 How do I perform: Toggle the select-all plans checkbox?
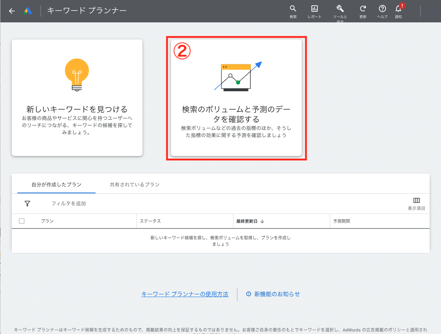click(22, 221)
